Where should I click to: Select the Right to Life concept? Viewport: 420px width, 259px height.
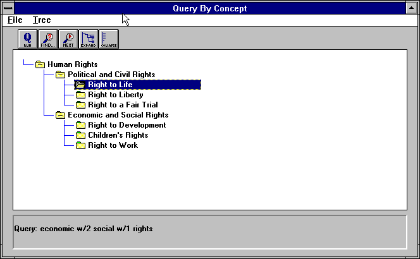point(110,85)
